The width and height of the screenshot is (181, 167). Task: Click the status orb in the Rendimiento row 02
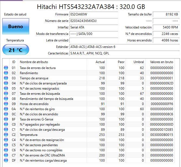pos(6,73)
